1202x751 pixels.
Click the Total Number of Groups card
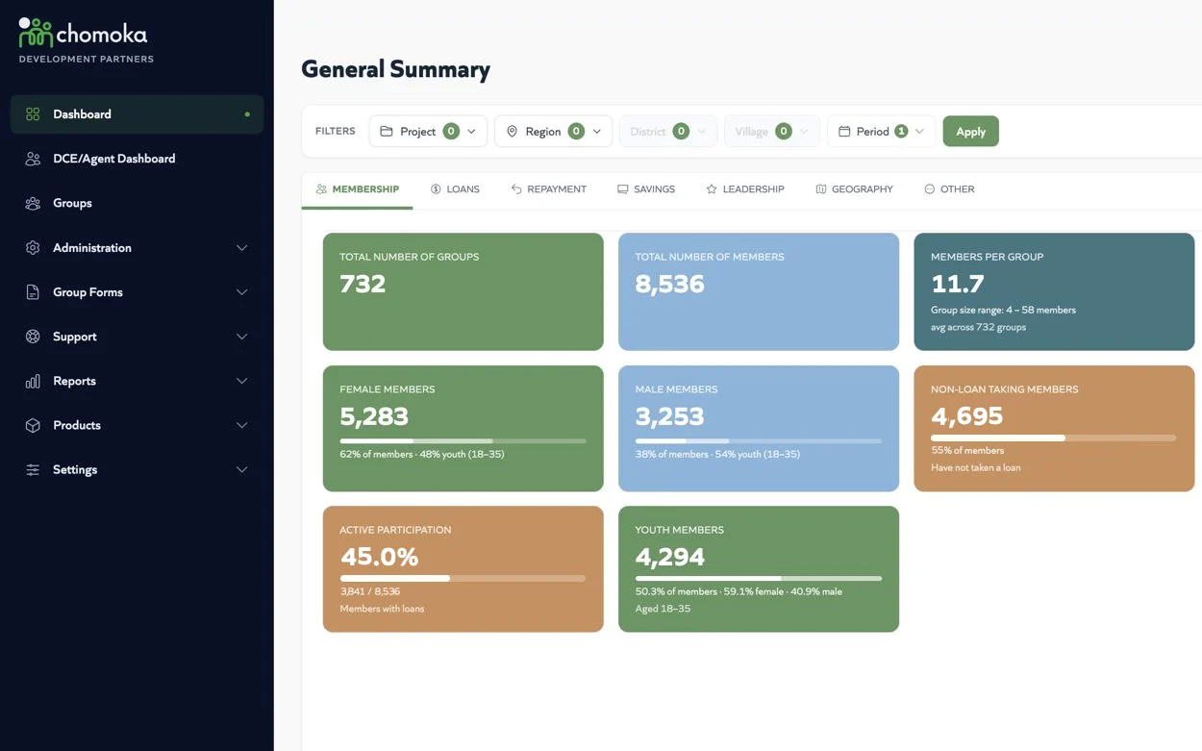click(463, 291)
